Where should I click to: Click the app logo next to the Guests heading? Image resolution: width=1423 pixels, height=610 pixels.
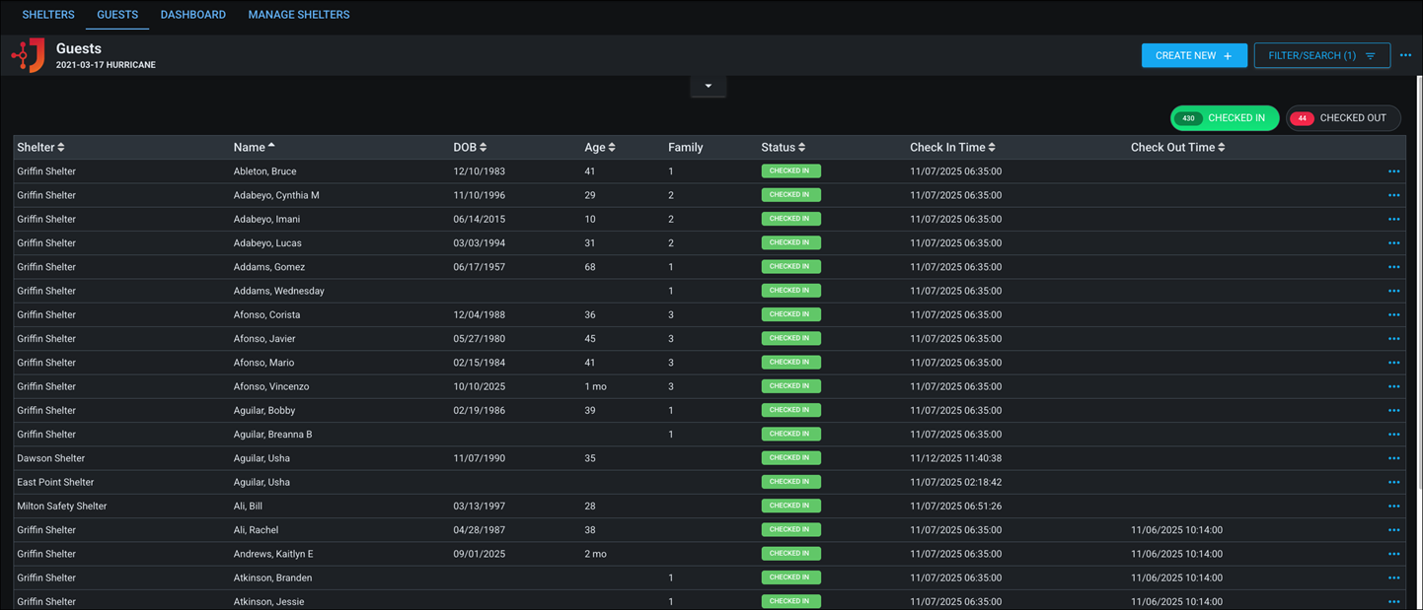[27, 55]
